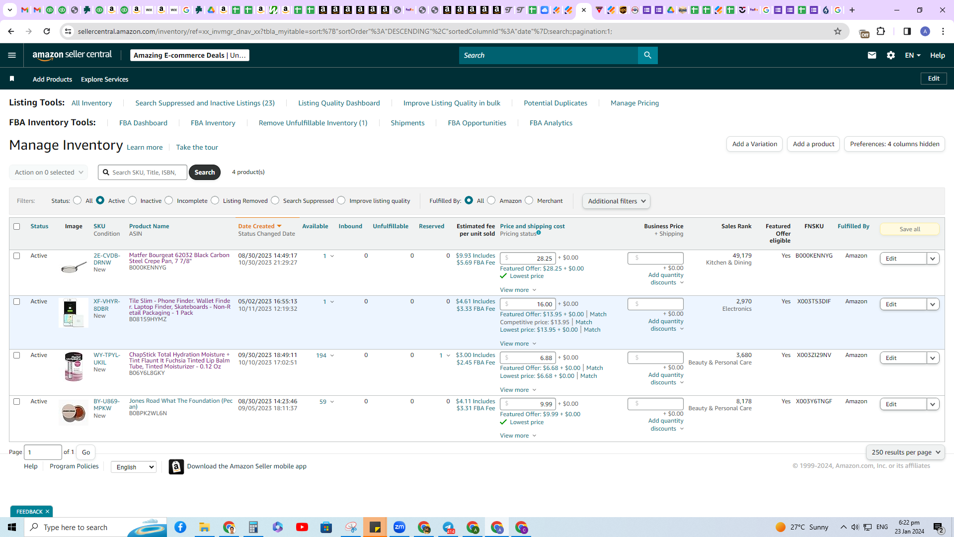The width and height of the screenshot is (954, 537).
Task: Click the Save all button
Action: (910, 229)
